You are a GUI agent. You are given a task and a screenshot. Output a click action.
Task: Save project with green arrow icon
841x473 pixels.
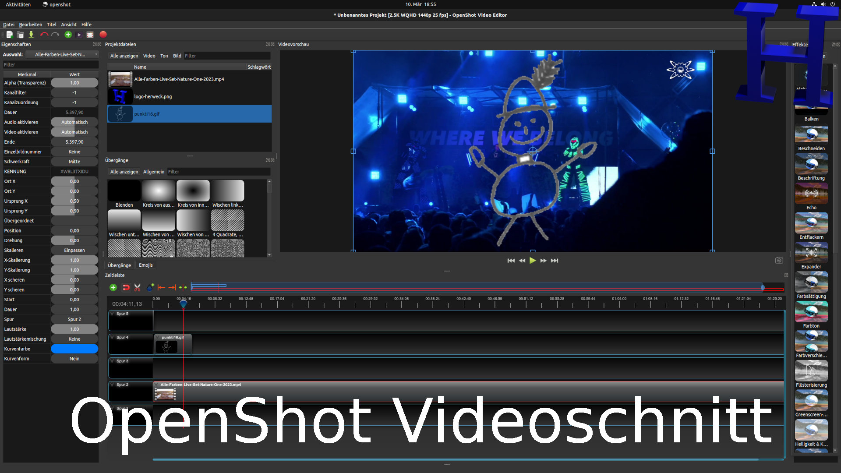click(31, 35)
